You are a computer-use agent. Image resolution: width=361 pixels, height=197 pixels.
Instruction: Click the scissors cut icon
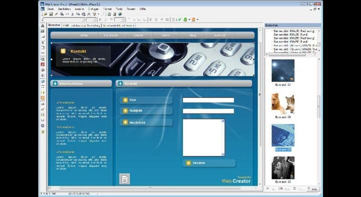click(x=73, y=14)
